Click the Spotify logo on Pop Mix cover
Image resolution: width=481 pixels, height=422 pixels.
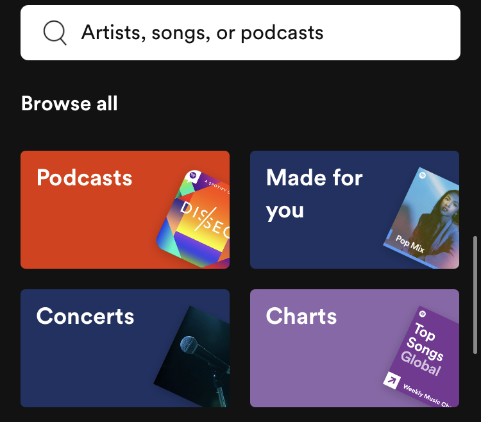[423, 176]
